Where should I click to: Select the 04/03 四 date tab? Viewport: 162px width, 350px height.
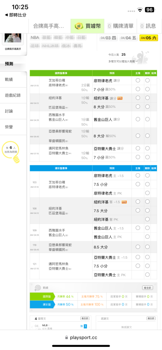[108, 38]
